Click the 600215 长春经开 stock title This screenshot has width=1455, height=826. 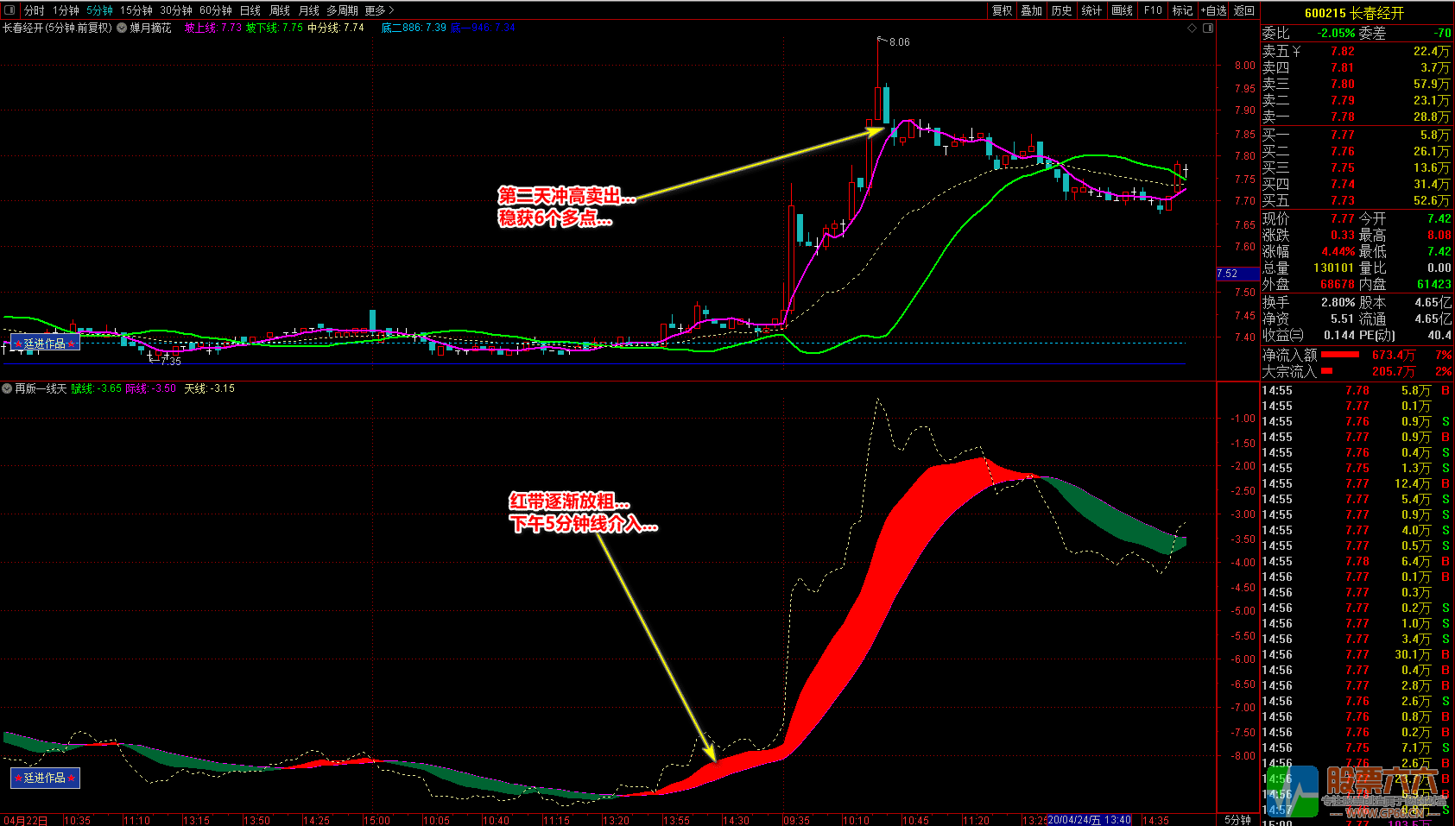[x=1354, y=13]
